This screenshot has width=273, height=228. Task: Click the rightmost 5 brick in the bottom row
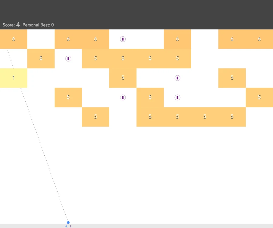[x=232, y=117]
